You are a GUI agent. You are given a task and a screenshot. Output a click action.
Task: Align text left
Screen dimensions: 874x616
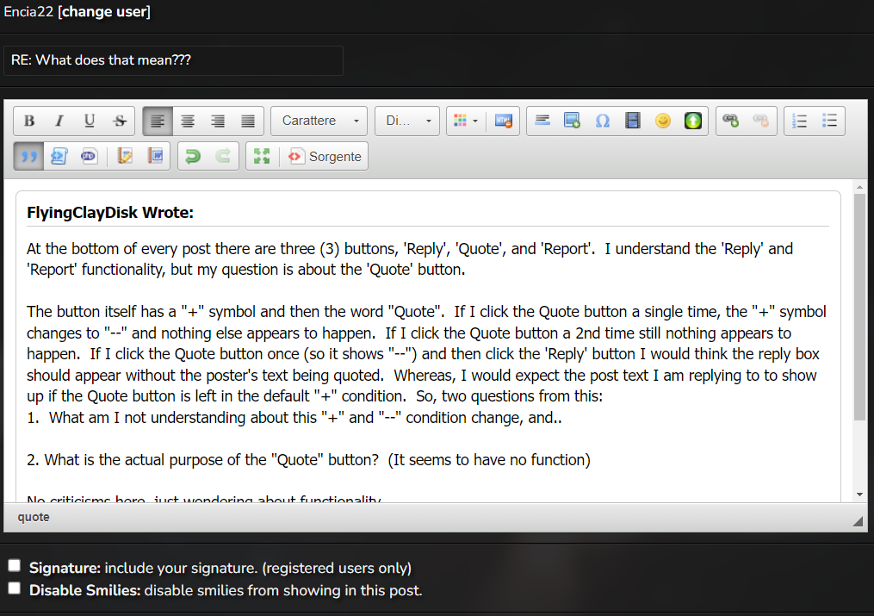(x=158, y=121)
